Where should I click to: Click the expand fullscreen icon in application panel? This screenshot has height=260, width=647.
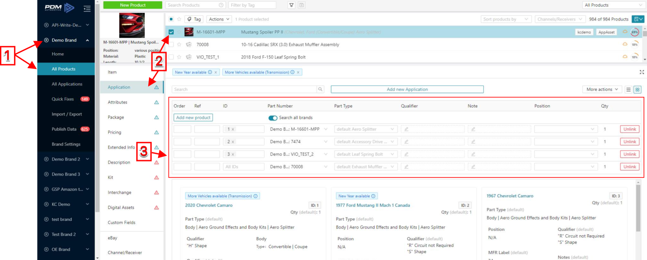click(x=642, y=72)
